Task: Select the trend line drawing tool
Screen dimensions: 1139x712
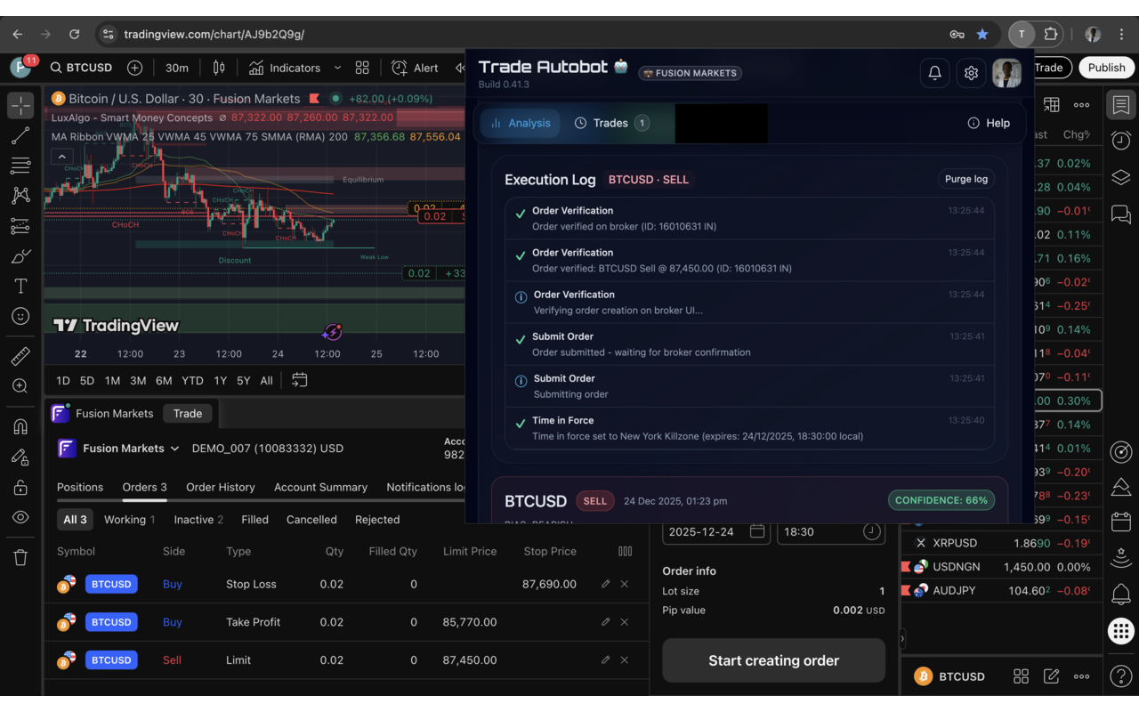Action: coord(20,136)
